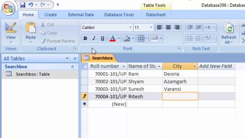Click the cell containing Deoria
This screenshot has height=138, width=245.
[x=180, y=74]
